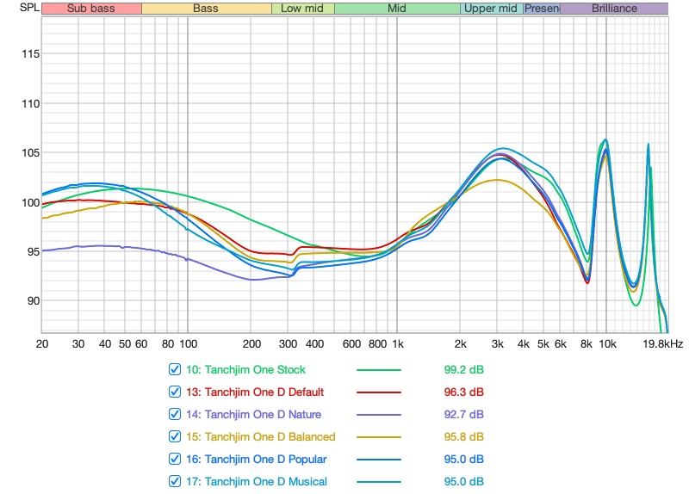Click the green Stock trace color line
Image resolution: width=689 pixels, height=494 pixels.
tap(379, 370)
